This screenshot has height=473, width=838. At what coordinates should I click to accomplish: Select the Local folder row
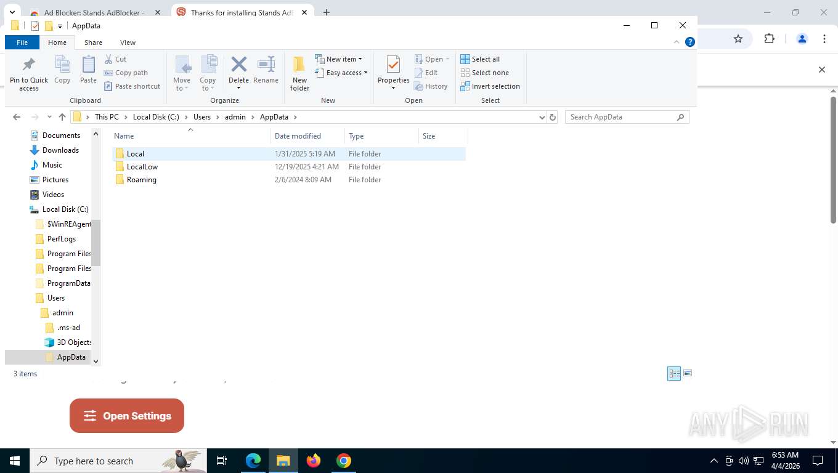pyautogui.click(x=289, y=154)
